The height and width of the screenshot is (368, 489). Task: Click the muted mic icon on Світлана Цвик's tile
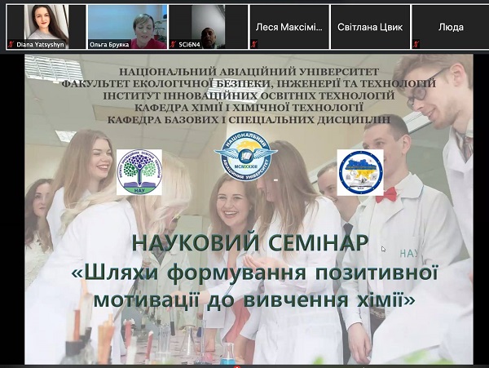(334, 46)
